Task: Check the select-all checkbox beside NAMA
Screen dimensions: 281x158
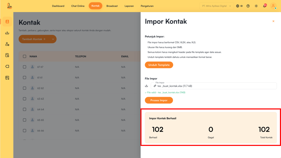Action: coord(24,57)
